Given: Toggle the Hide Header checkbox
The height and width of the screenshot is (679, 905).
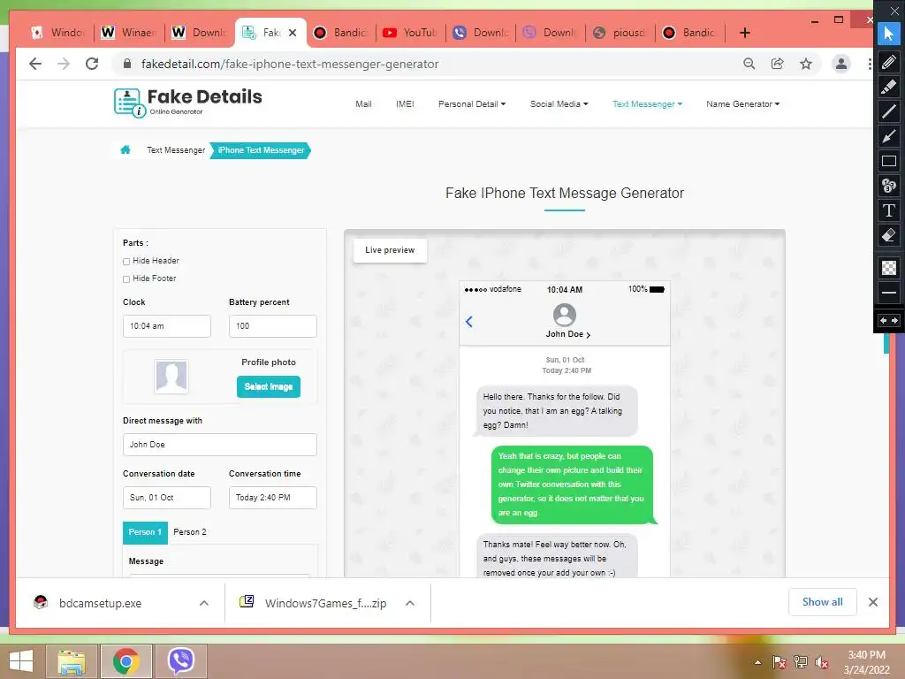Looking at the screenshot, I should point(126,262).
